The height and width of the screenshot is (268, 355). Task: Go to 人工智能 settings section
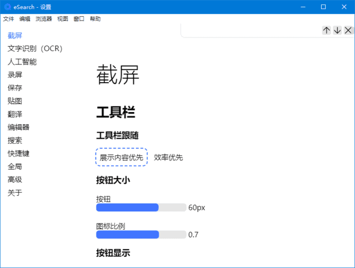pyautogui.click(x=22, y=62)
